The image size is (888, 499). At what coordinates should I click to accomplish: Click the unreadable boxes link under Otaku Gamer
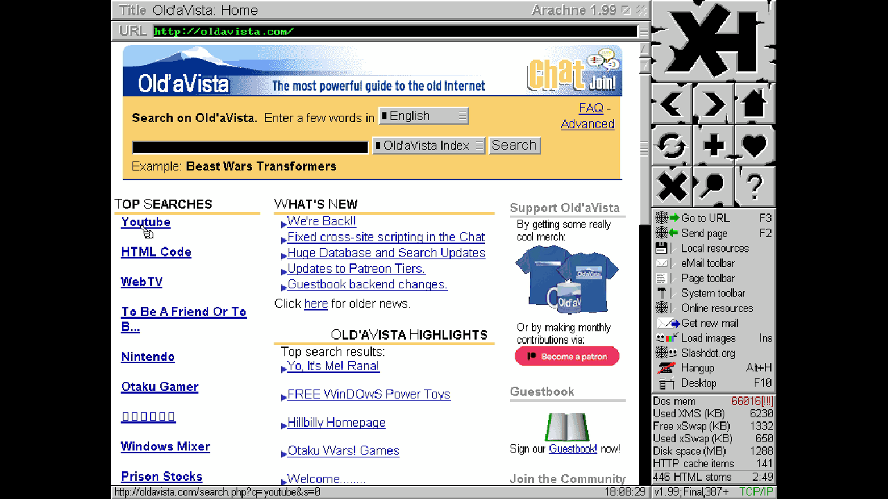pyautogui.click(x=148, y=417)
